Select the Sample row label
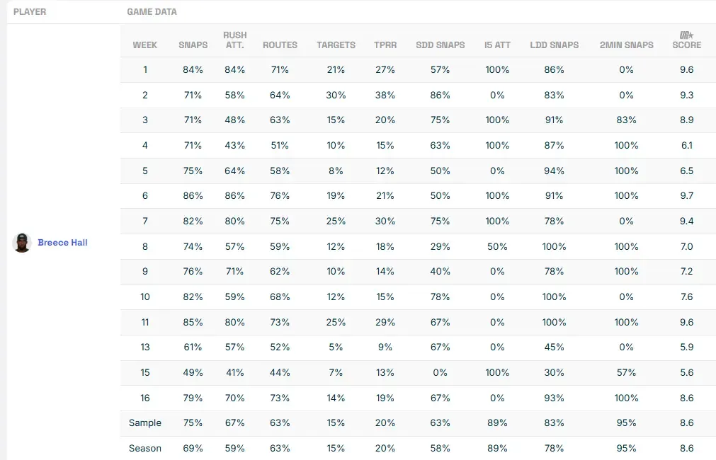The height and width of the screenshot is (460, 716). (145, 423)
